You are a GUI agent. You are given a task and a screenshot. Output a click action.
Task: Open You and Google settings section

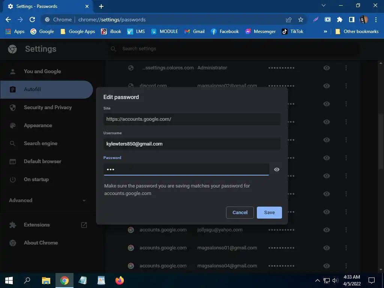pyautogui.click(x=46, y=72)
